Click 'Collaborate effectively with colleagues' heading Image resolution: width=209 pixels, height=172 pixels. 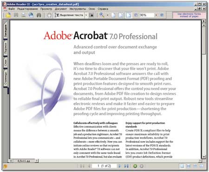96,123
